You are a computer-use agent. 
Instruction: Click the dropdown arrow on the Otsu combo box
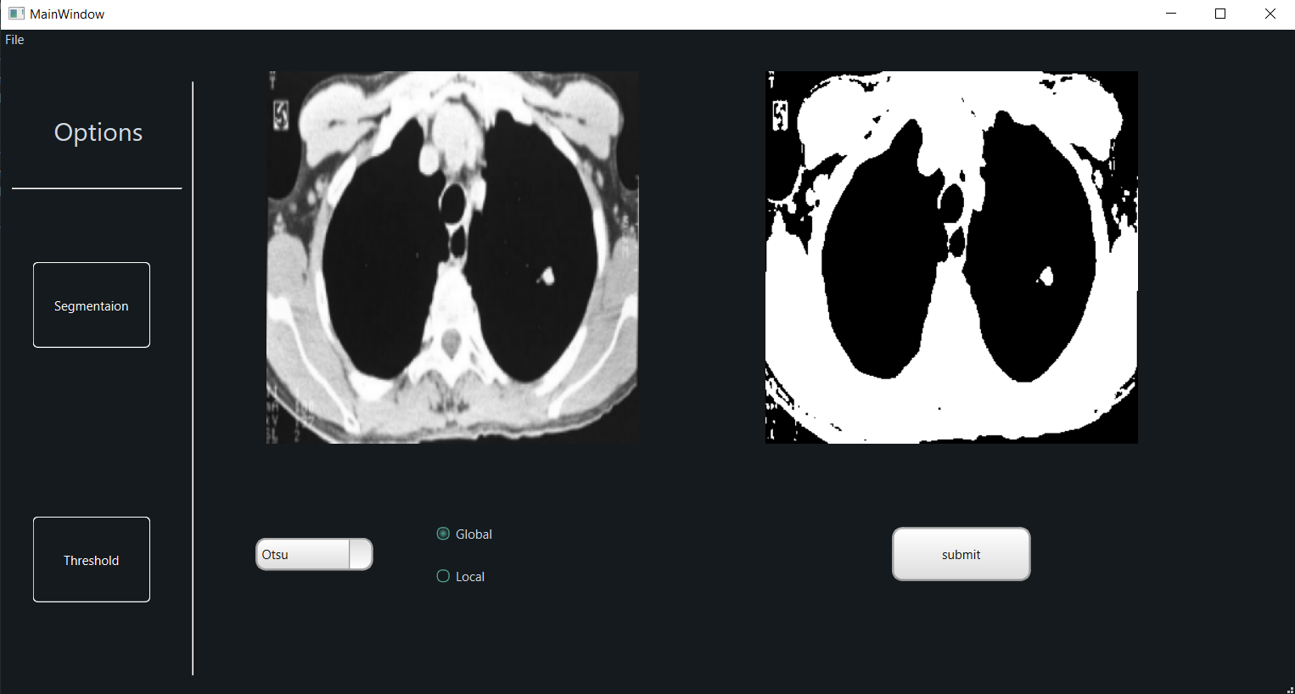click(x=360, y=554)
